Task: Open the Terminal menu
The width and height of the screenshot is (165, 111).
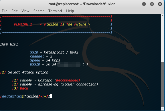Action: point(55,11)
